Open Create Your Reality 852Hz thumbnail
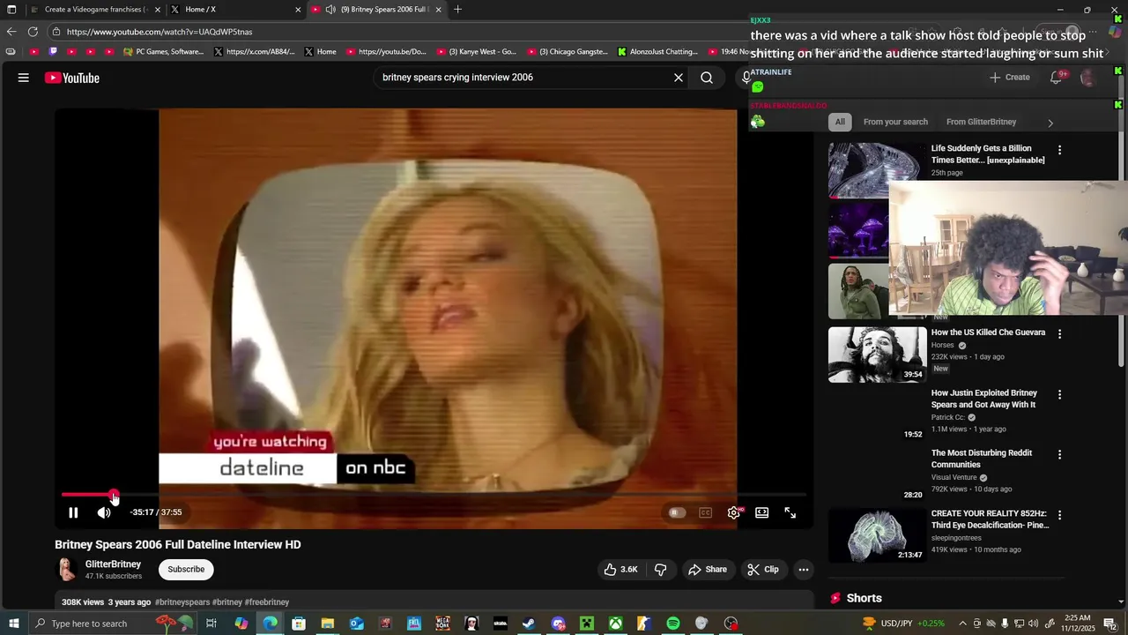1128x635 pixels. click(878, 535)
